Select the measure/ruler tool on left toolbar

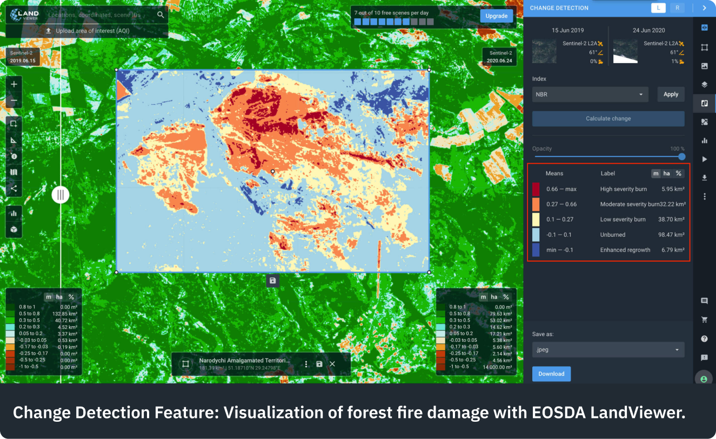click(14, 139)
